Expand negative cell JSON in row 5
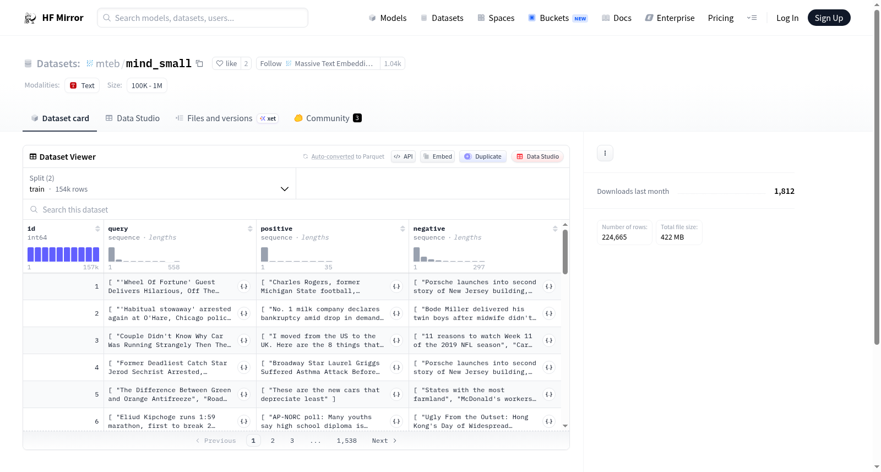The image size is (881, 472). (x=549, y=394)
